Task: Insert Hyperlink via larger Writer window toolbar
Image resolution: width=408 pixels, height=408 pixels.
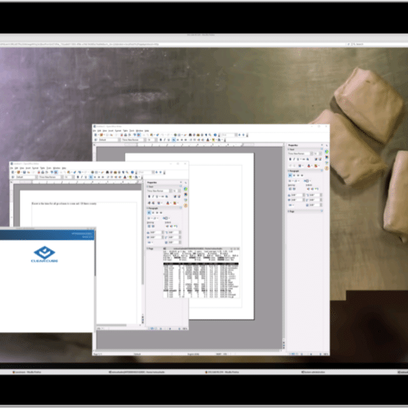Action: (175, 135)
